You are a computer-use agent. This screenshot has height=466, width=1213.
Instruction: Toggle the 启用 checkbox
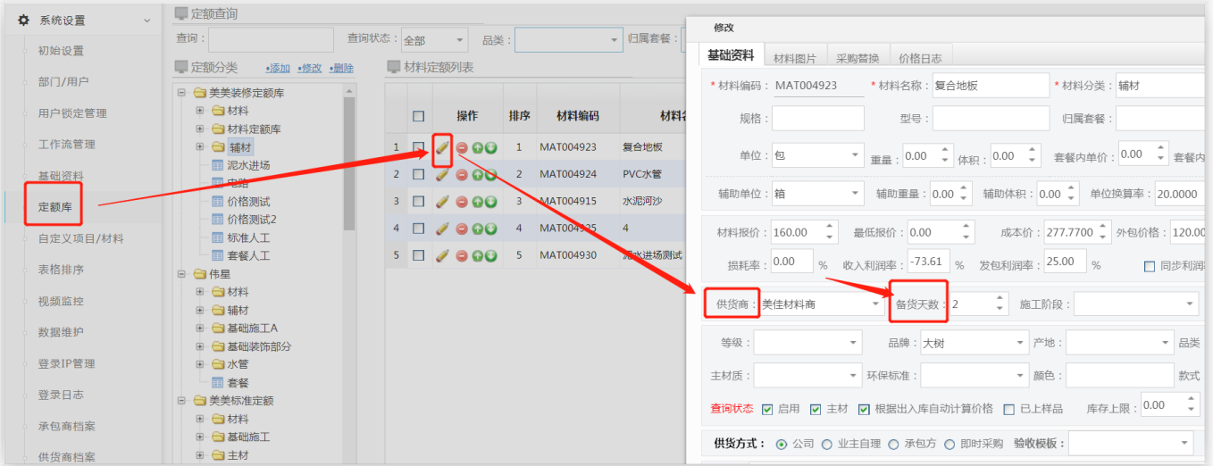pos(767,409)
